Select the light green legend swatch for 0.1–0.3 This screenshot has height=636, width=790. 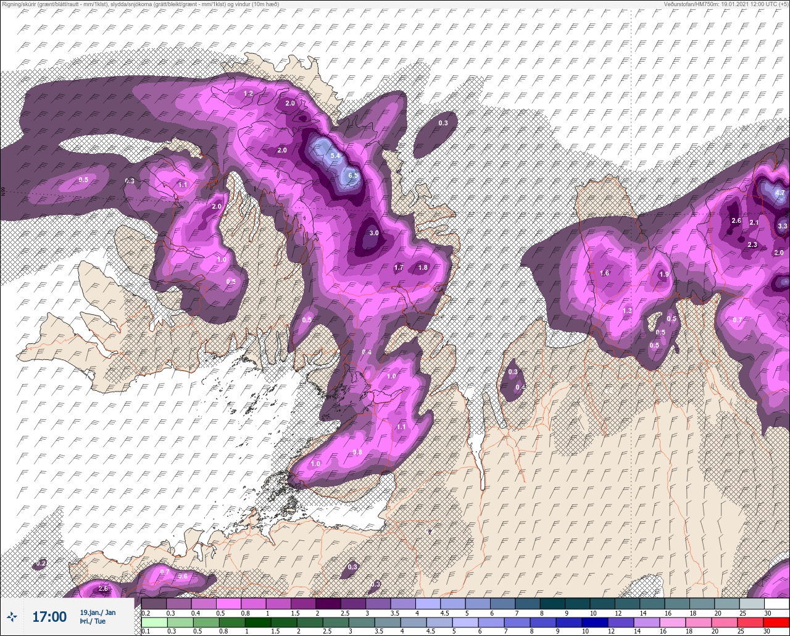point(154,622)
